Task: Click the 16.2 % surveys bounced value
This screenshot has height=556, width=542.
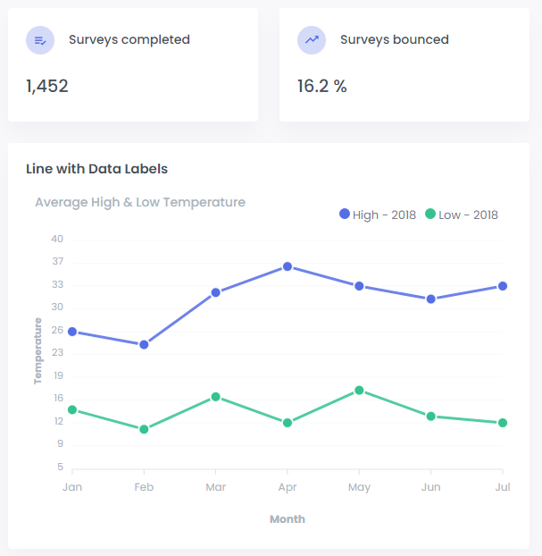Action: (322, 86)
